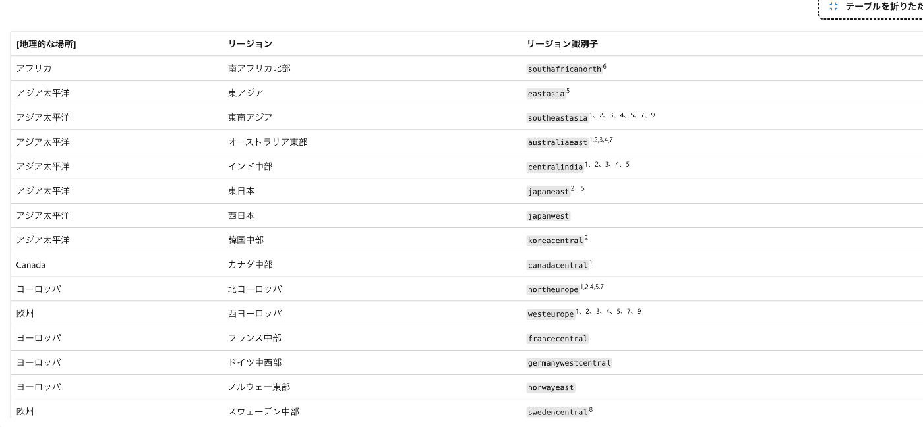923x427 pixels.
Task: Click the リージョン column header
Action: point(250,44)
